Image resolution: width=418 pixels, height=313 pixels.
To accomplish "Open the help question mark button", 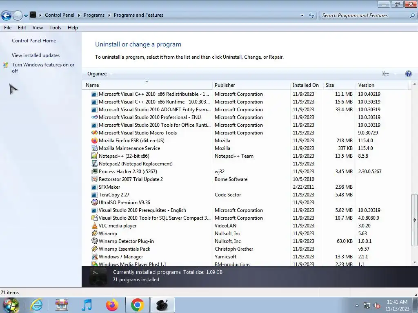I will point(408,74).
